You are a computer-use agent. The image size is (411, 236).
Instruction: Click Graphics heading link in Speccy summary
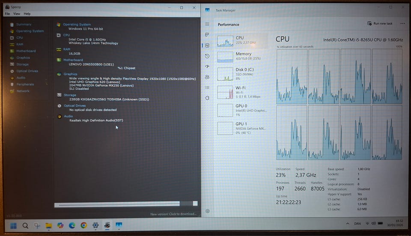(x=71, y=74)
